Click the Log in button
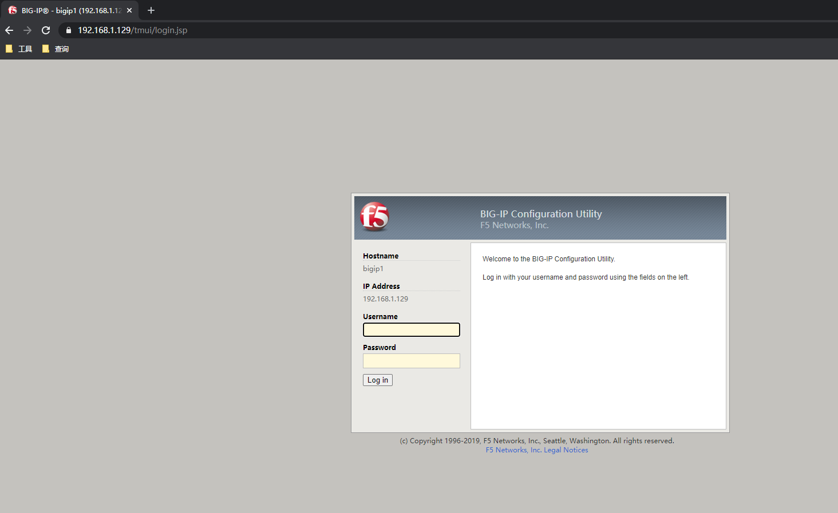The width and height of the screenshot is (838, 513). pos(378,380)
